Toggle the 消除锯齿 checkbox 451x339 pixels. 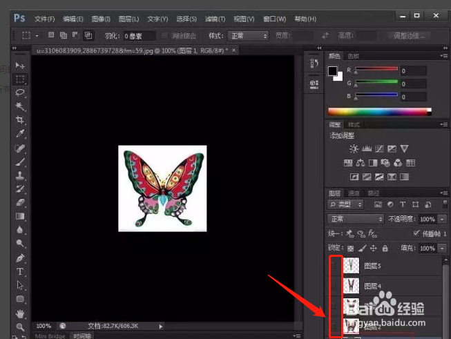point(164,36)
